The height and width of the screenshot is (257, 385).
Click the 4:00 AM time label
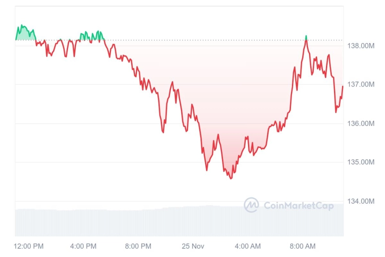(248, 246)
